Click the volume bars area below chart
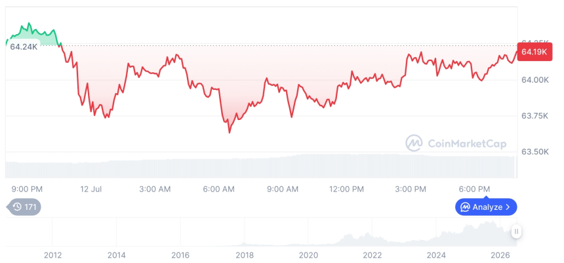 coord(262,166)
